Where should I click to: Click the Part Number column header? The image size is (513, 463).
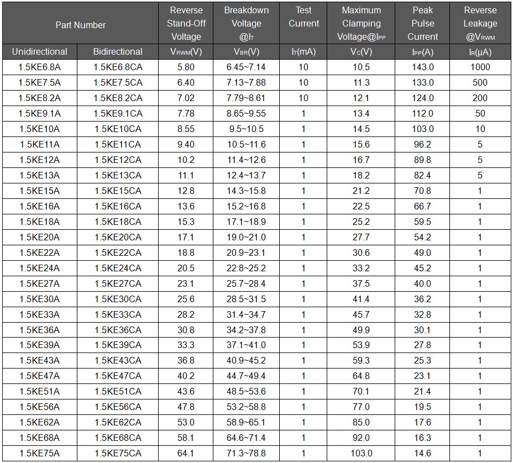81,25
